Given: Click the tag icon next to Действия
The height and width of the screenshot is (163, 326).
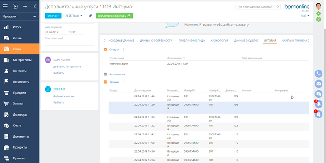Looking at the screenshot, I should [90, 16].
